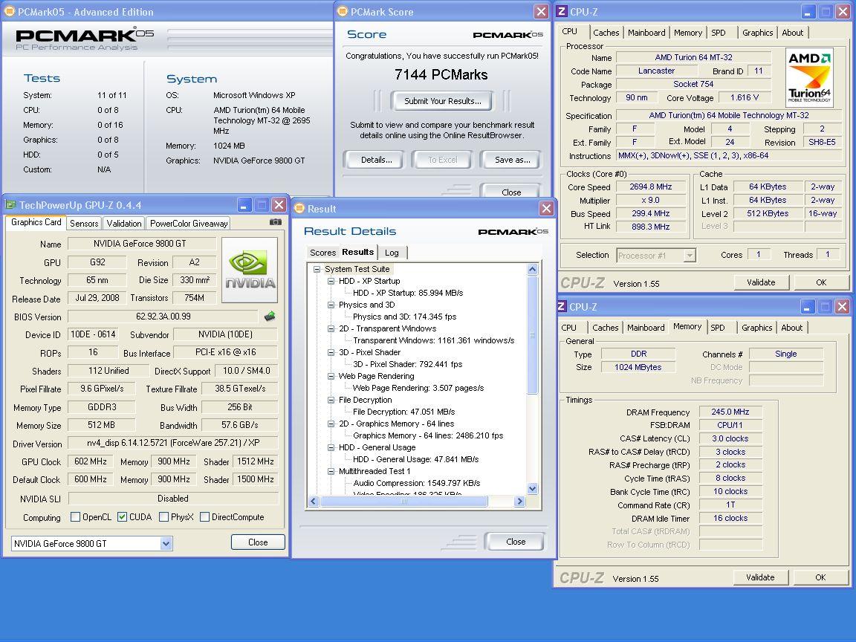Open the Processor #1 selection dropdown

tap(690, 255)
